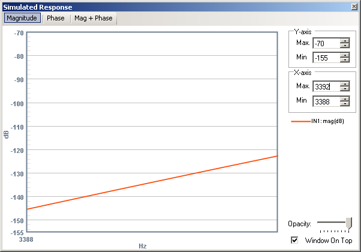Decrease the Y-axis Max value with down arrow
The image size is (361, 252).
pos(345,46)
